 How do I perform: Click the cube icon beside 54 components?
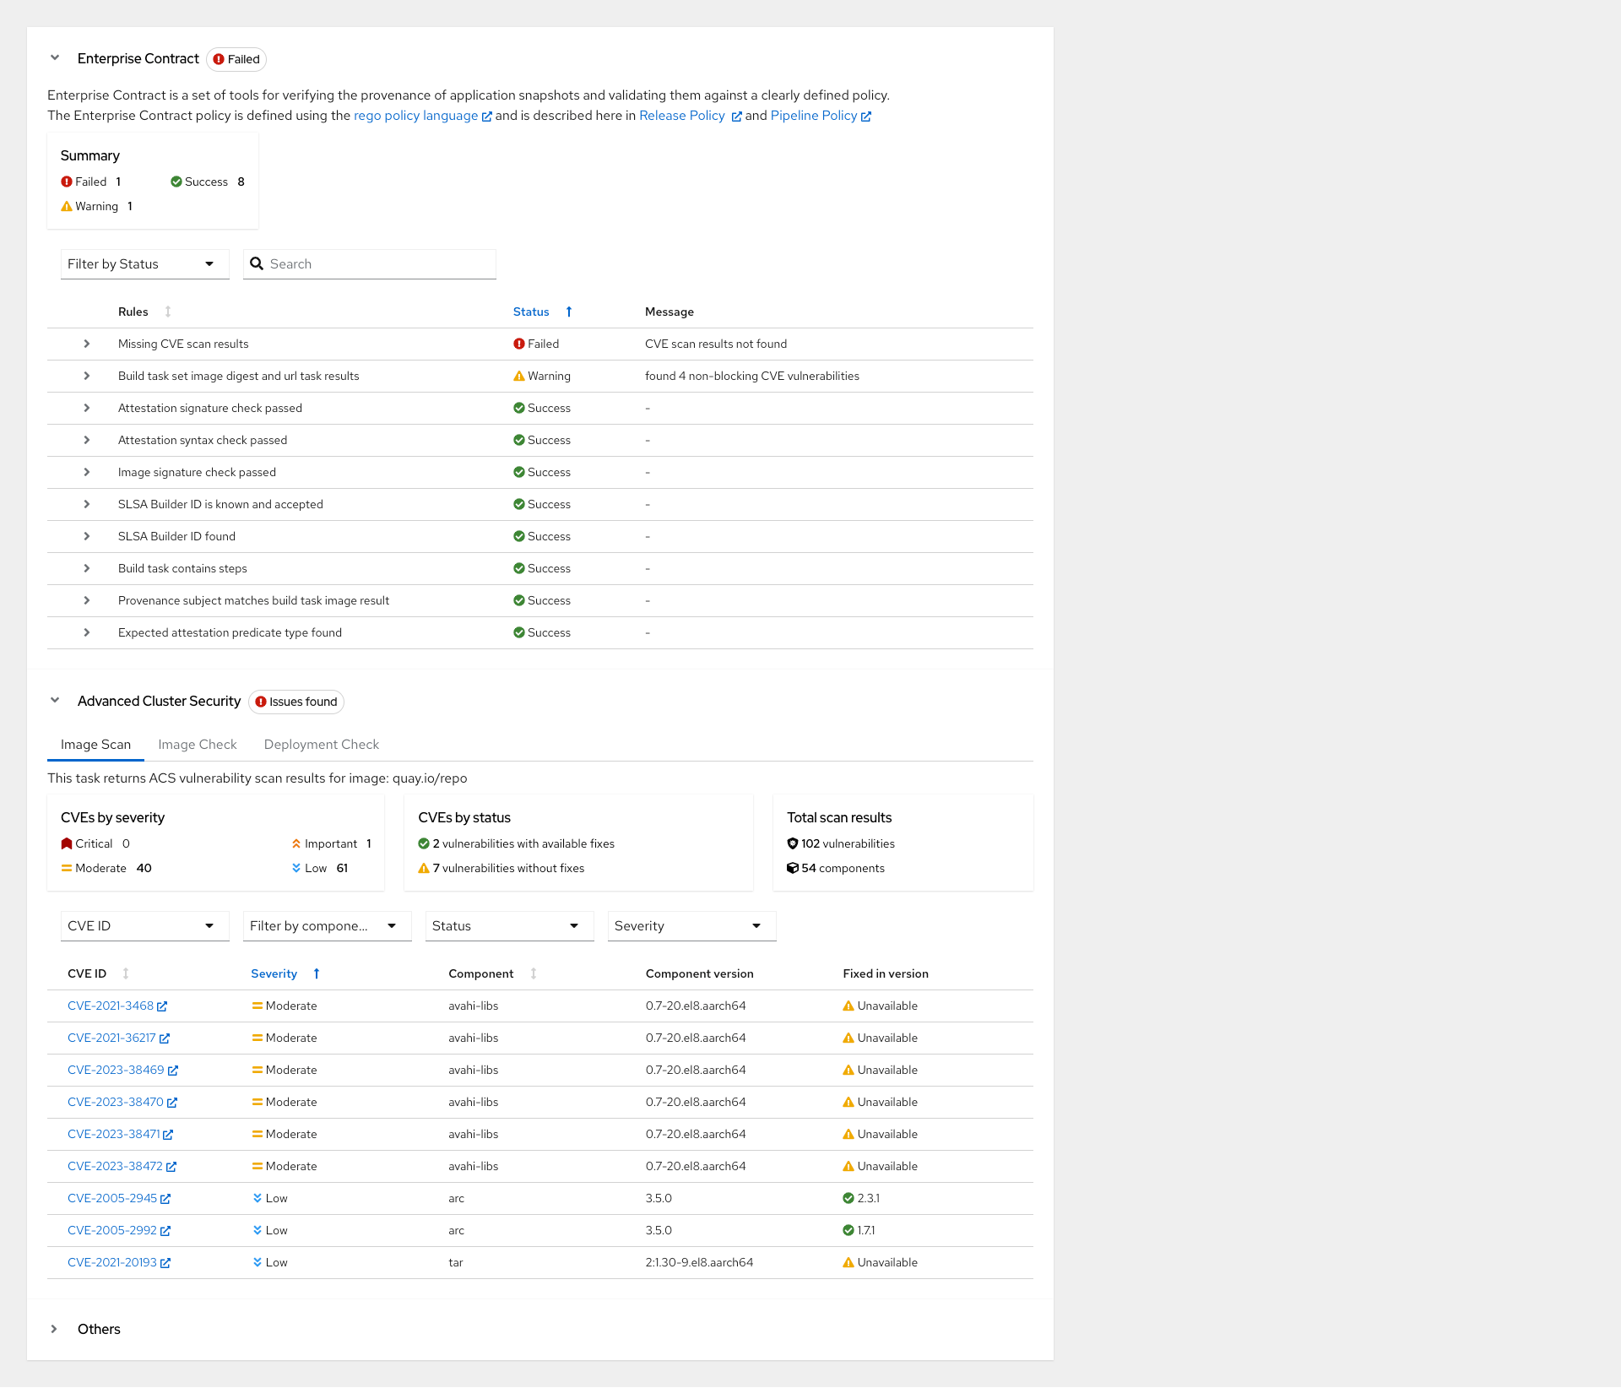(793, 868)
